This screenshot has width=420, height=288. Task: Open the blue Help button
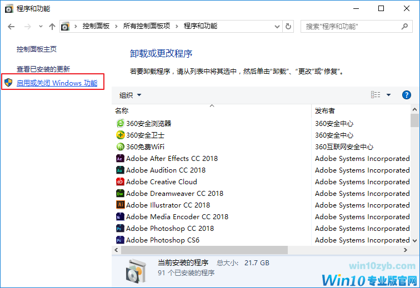point(406,95)
